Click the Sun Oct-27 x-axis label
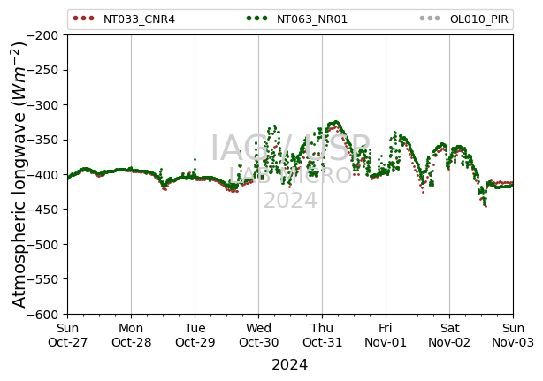 click(67, 335)
